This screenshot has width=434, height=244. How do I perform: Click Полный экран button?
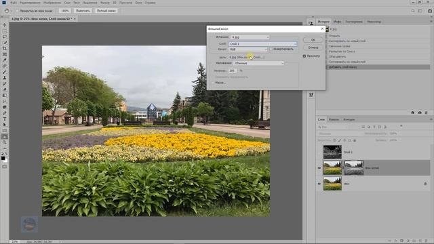[106, 11]
